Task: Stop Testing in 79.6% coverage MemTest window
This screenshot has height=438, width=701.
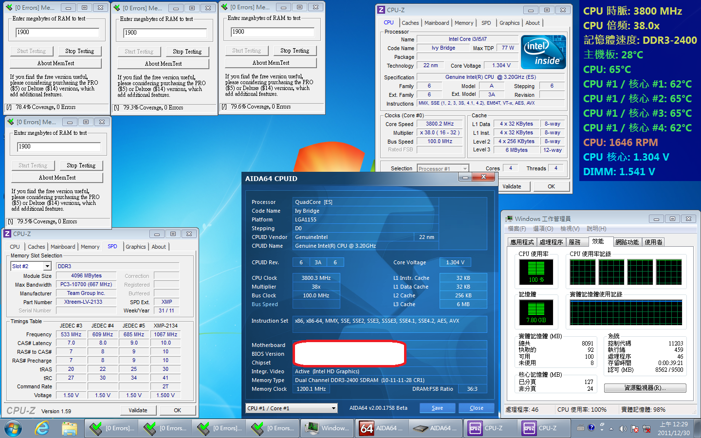Action: [x=295, y=51]
